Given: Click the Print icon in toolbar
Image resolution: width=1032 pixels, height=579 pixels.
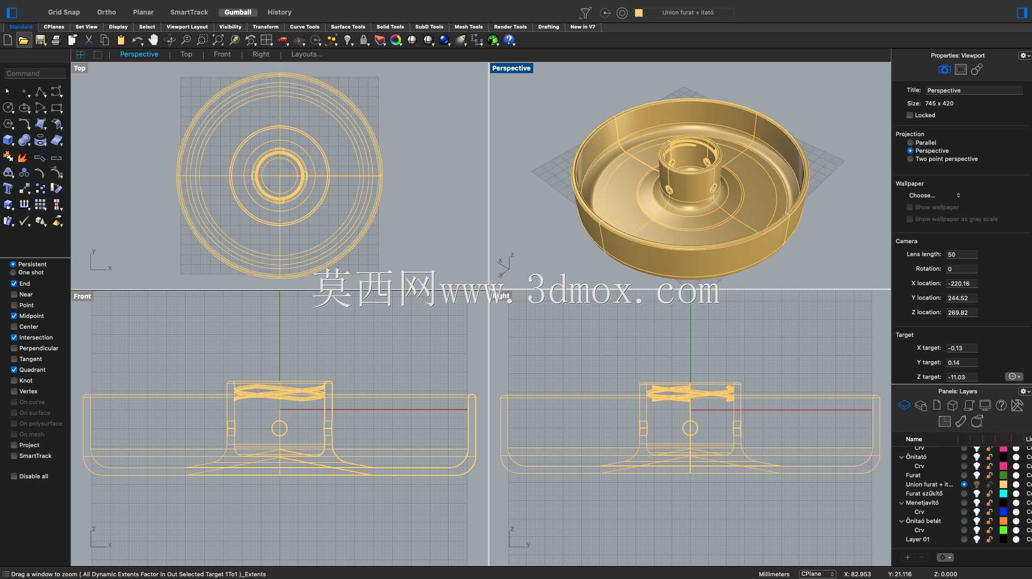Looking at the screenshot, I should click(x=56, y=40).
